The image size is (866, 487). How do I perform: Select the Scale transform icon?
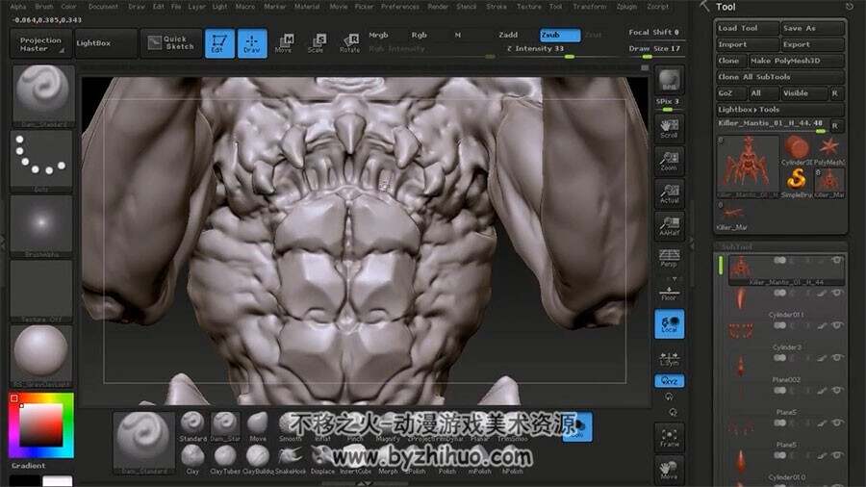pos(317,43)
